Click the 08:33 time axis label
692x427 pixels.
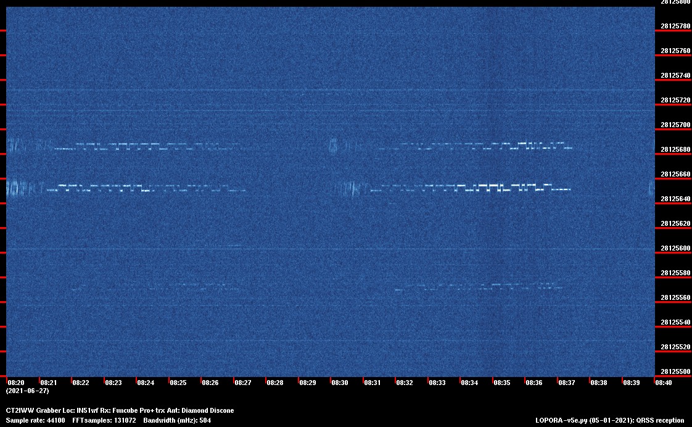click(437, 383)
